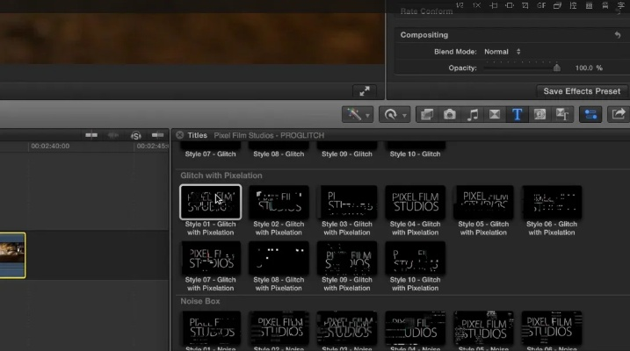Click the Rate Conform section header
This screenshot has width=630, height=351.
click(426, 11)
